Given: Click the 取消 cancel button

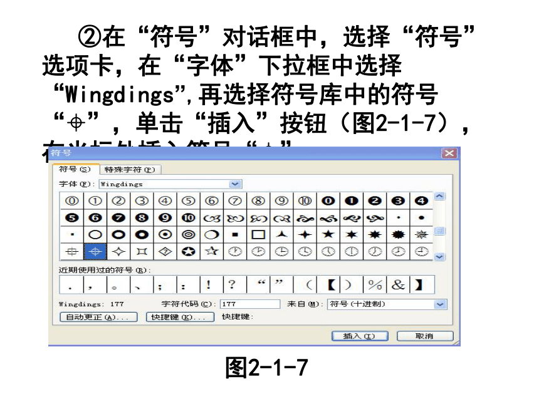Looking at the screenshot, I should pos(425,336).
